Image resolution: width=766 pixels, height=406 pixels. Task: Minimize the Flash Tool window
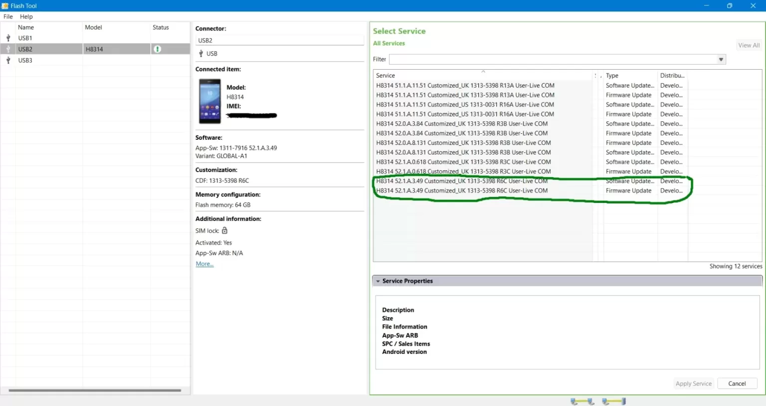[x=706, y=5]
